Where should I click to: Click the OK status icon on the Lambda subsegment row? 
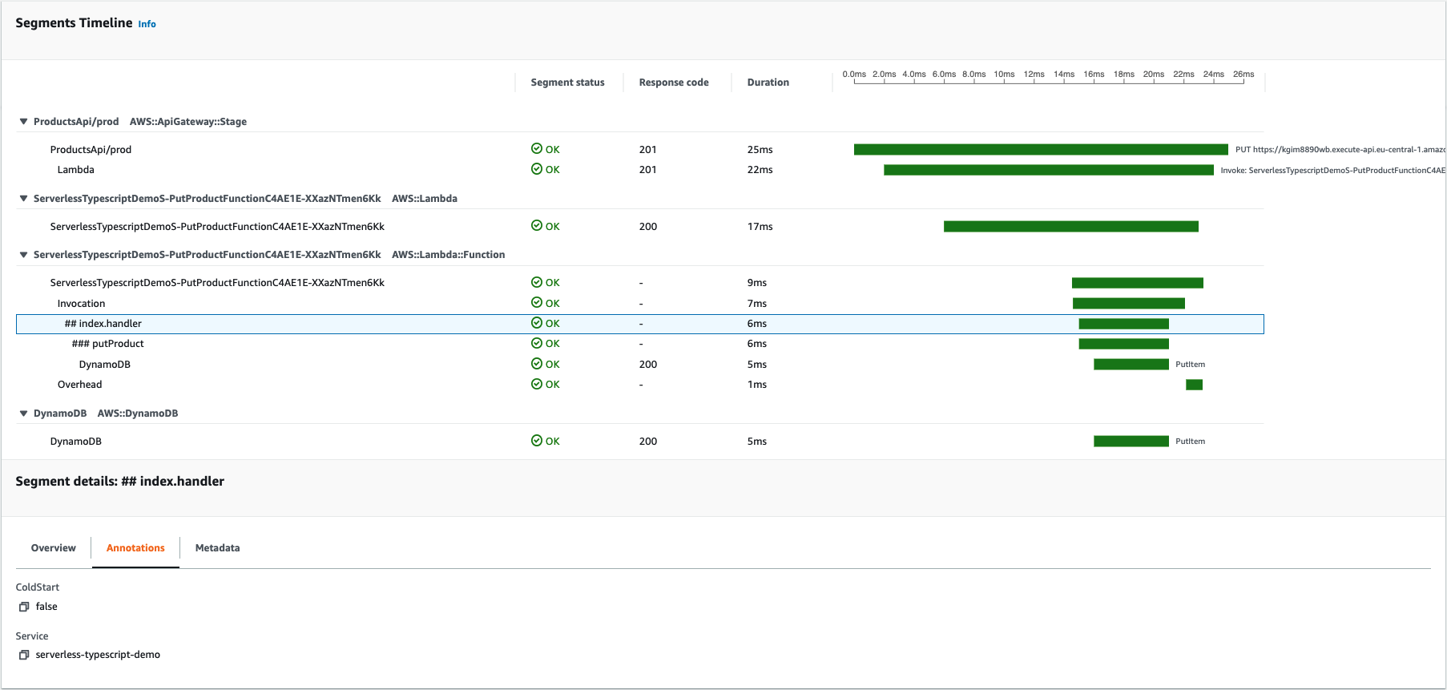point(537,169)
